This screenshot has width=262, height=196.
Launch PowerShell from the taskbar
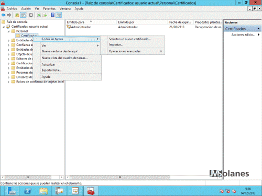[x=27, y=191]
